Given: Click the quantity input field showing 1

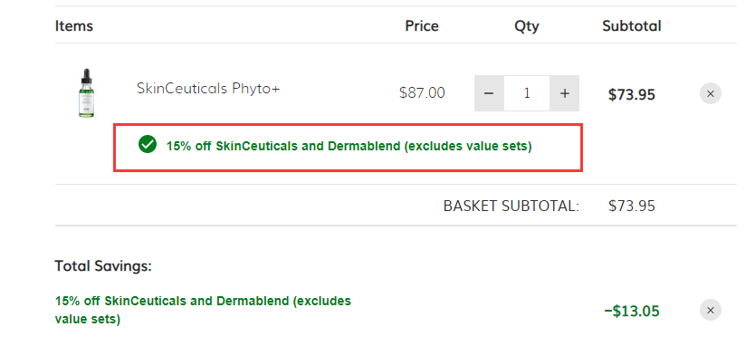Looking at the screenshot, I should pyautogui.click(x=527, y=93).
